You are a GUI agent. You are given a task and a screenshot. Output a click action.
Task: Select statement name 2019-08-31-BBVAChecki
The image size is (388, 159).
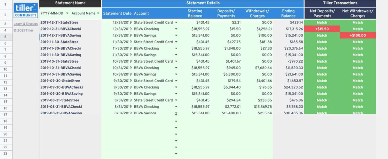coord(61,107)
